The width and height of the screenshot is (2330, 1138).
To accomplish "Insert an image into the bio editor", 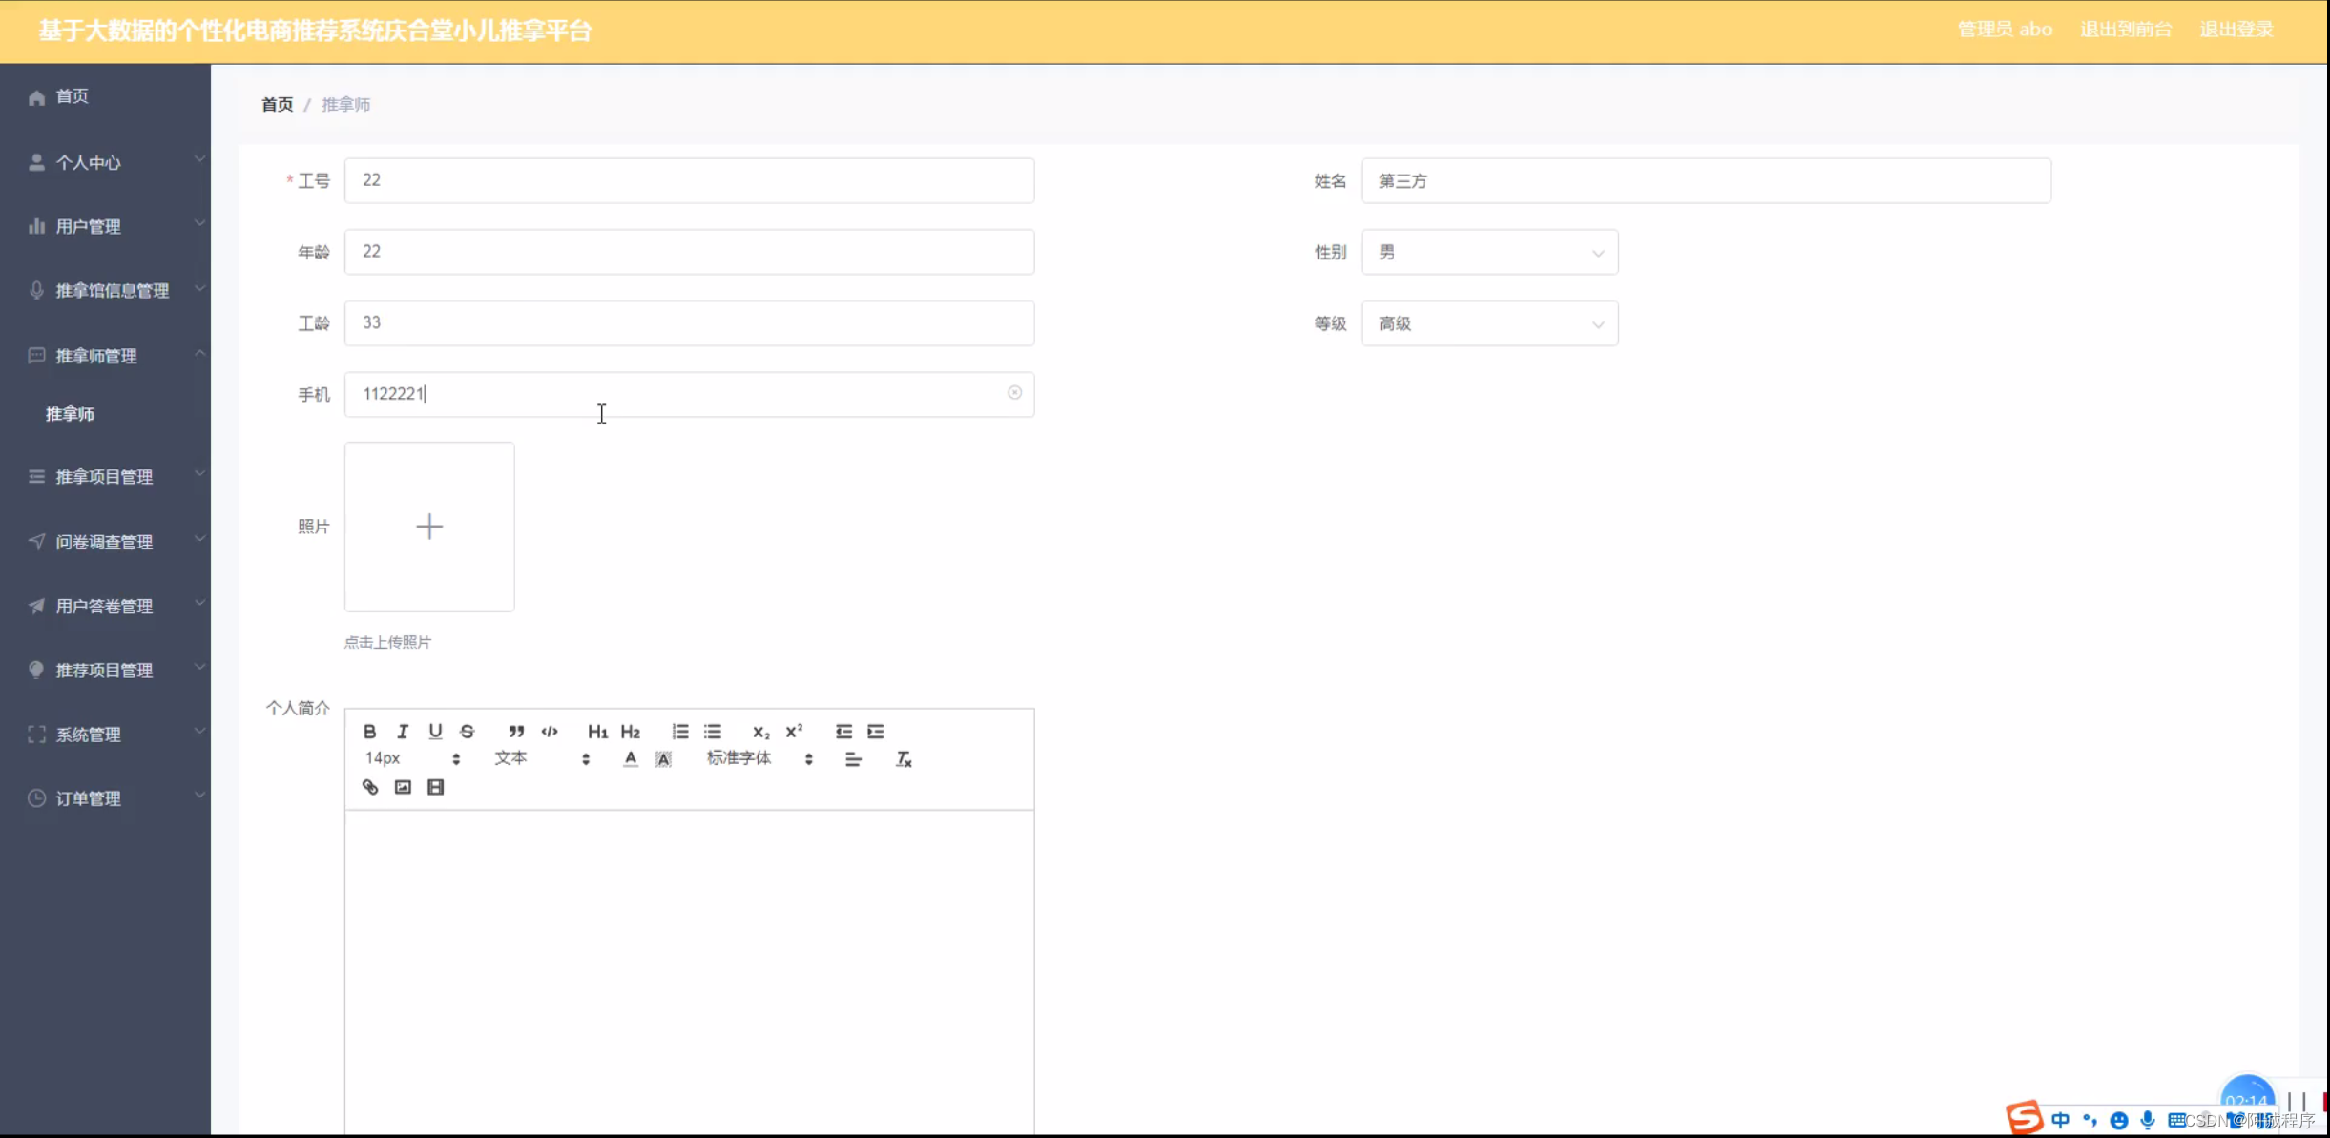I will tap(403, 786).
